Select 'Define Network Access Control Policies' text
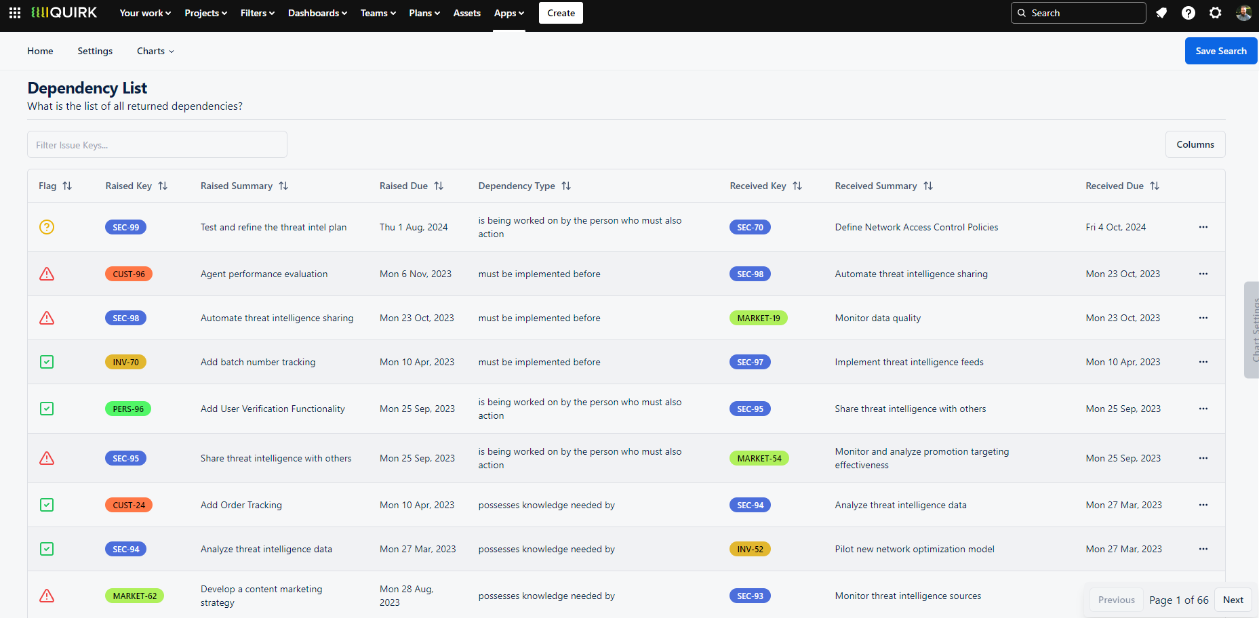 [917, 227]
